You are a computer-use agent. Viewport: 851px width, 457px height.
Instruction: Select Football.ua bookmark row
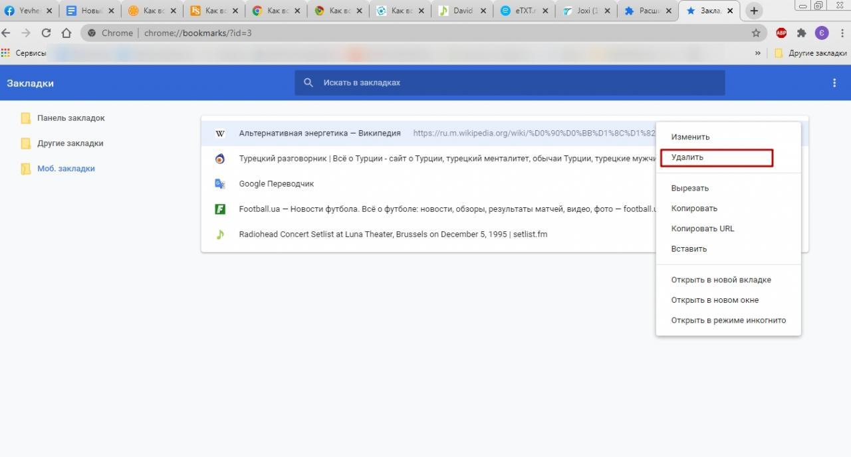(428, 209)
